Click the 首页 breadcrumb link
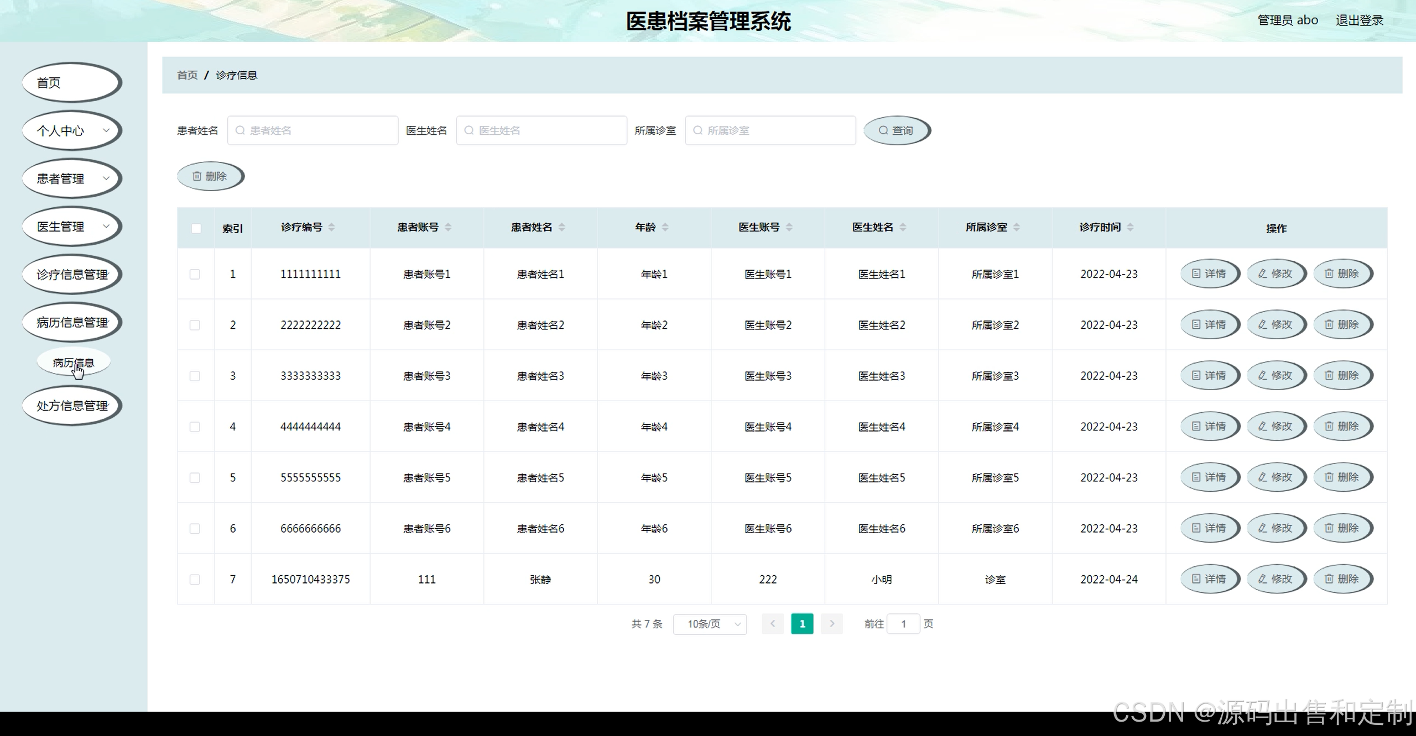Image resolution: width=1416 pixels, height=736 pixels. click(187, 75)
